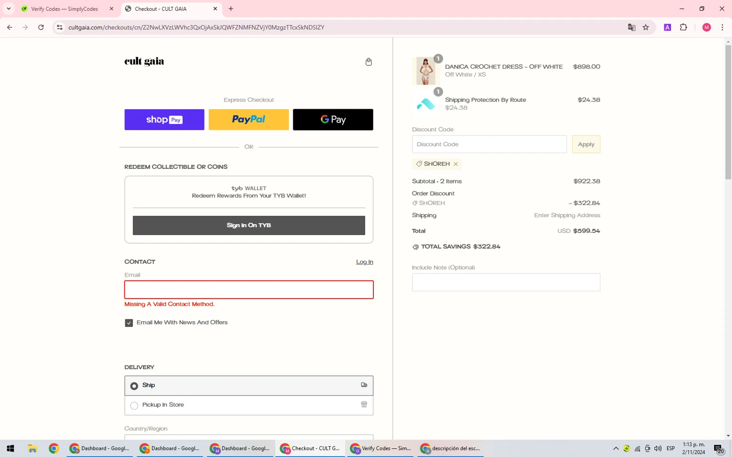The width and height of the screenshot is (732, 457).
Task: Translate this page icon
Action: point(631,27)
